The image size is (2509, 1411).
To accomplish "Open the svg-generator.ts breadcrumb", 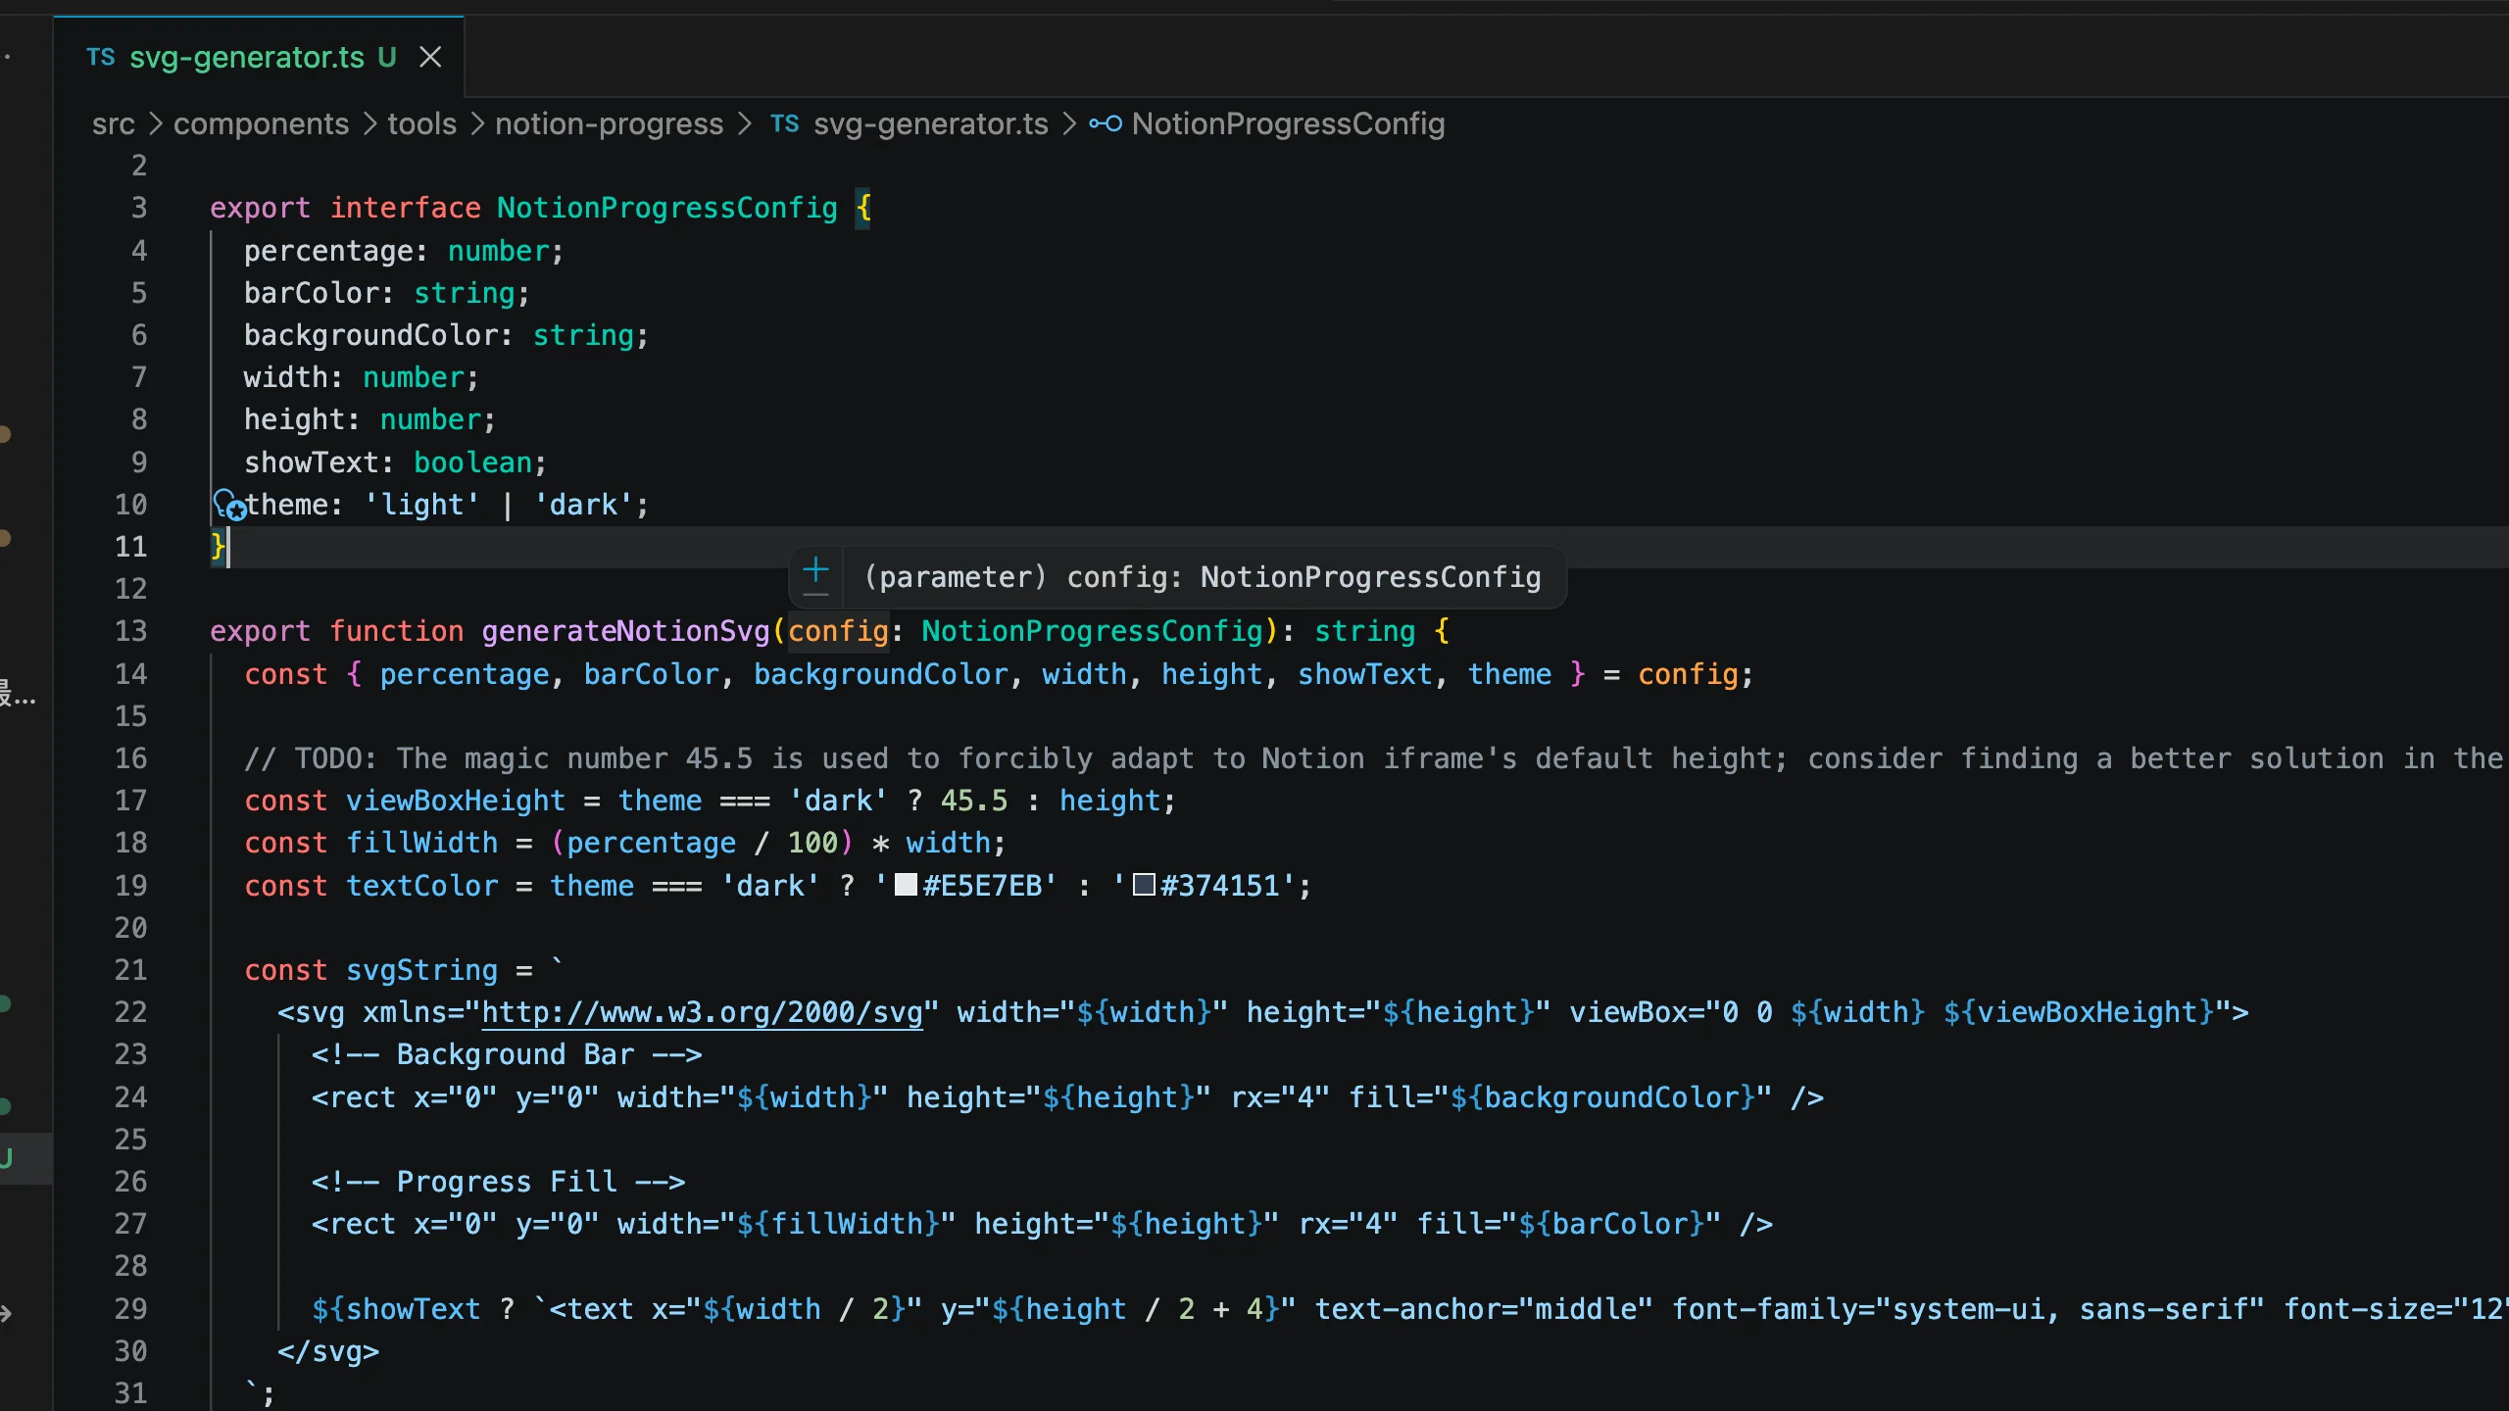I will pos(930,124).
